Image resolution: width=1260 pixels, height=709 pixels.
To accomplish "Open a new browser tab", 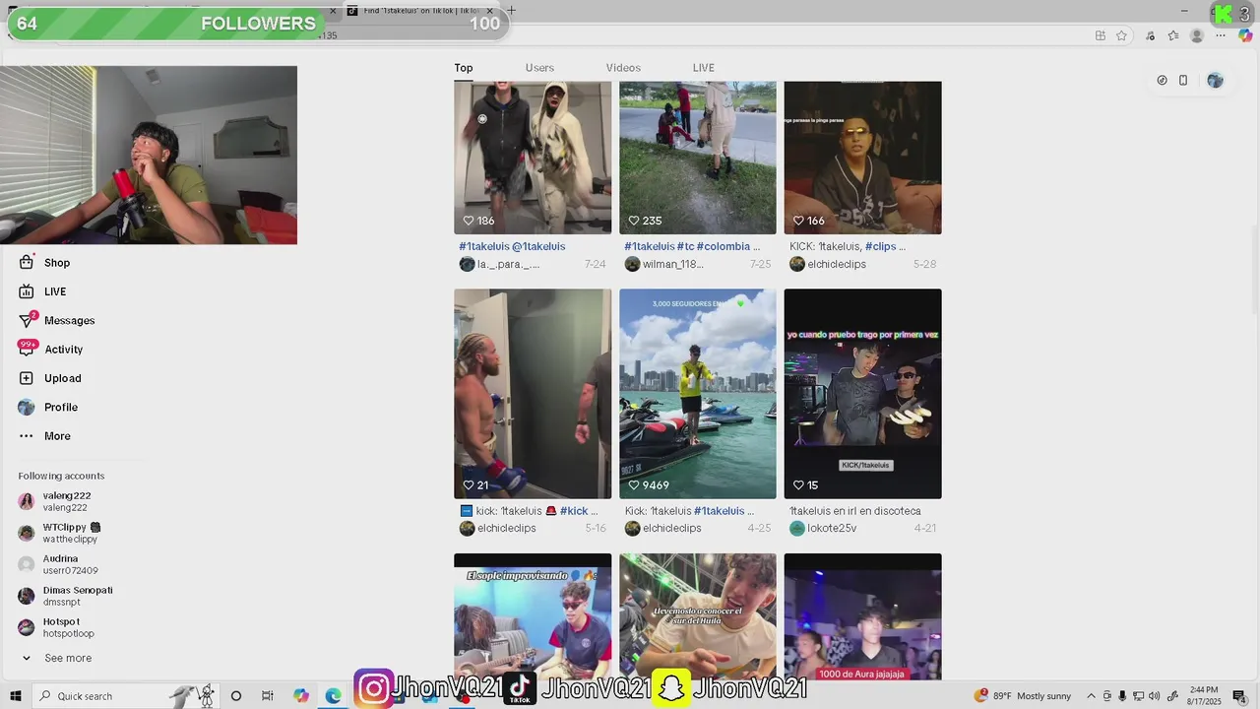I will 511,11.
